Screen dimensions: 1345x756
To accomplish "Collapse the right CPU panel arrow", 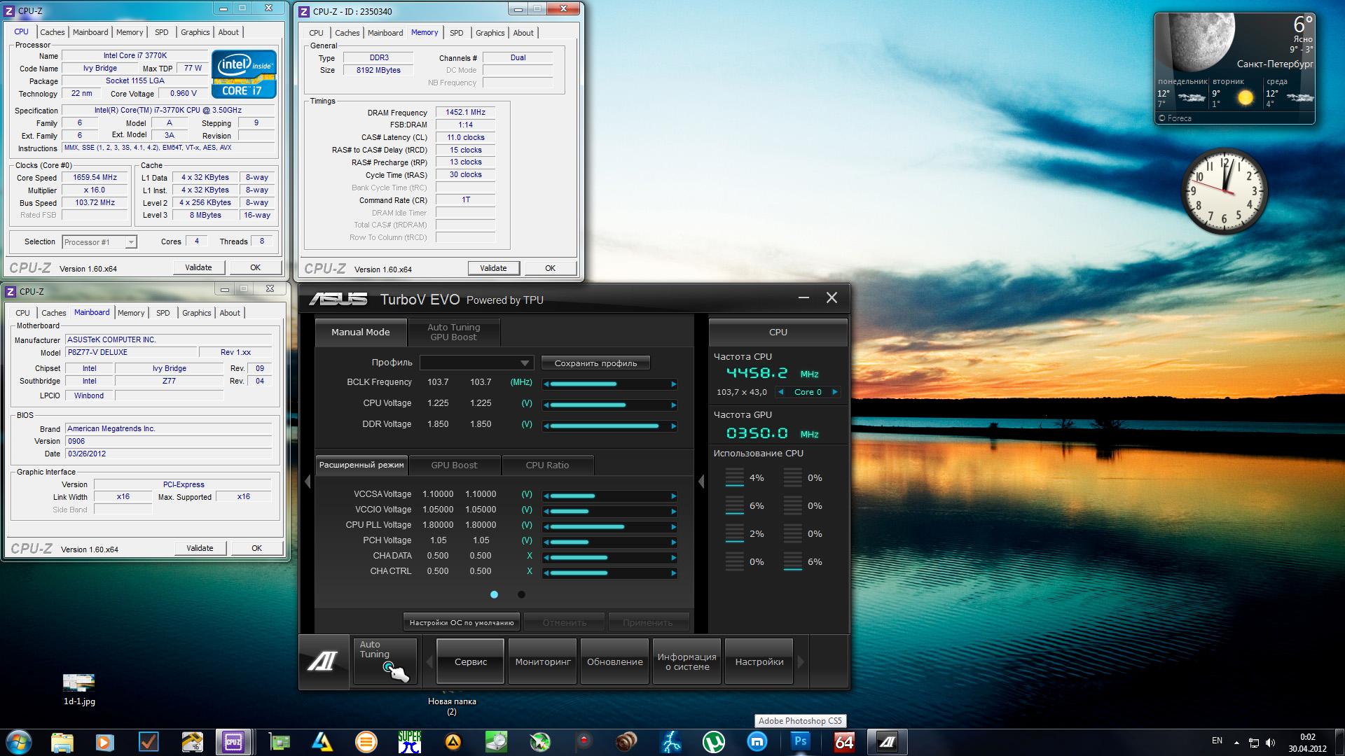I will coord(701,481).
